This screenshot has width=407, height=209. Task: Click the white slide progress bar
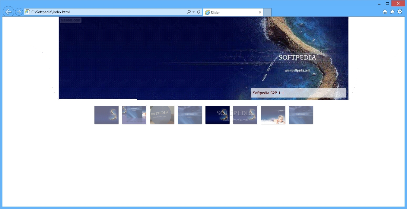98,99
